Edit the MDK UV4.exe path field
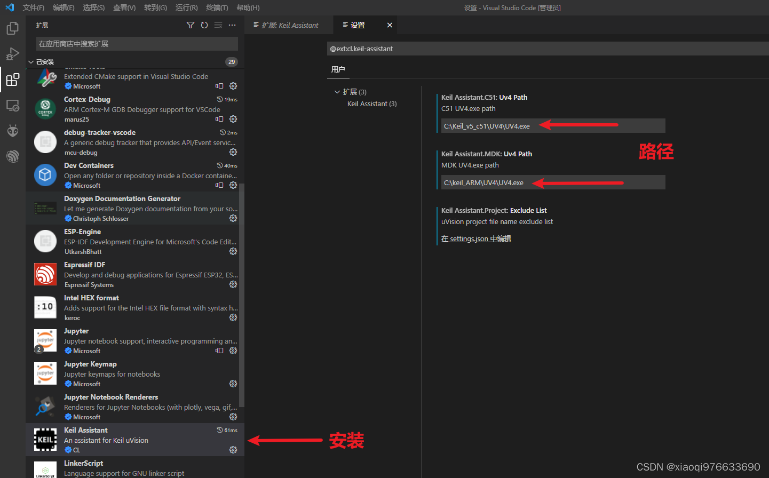This screenshot has height=478, width=769. (553, 182)
